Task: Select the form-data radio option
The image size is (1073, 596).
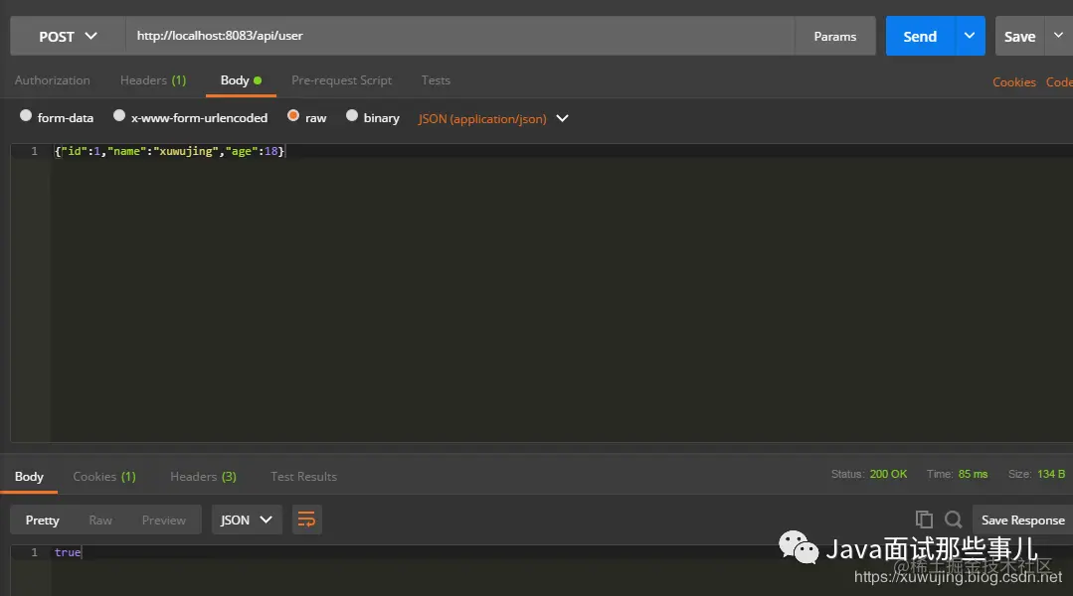Action: tap(26, 115)
